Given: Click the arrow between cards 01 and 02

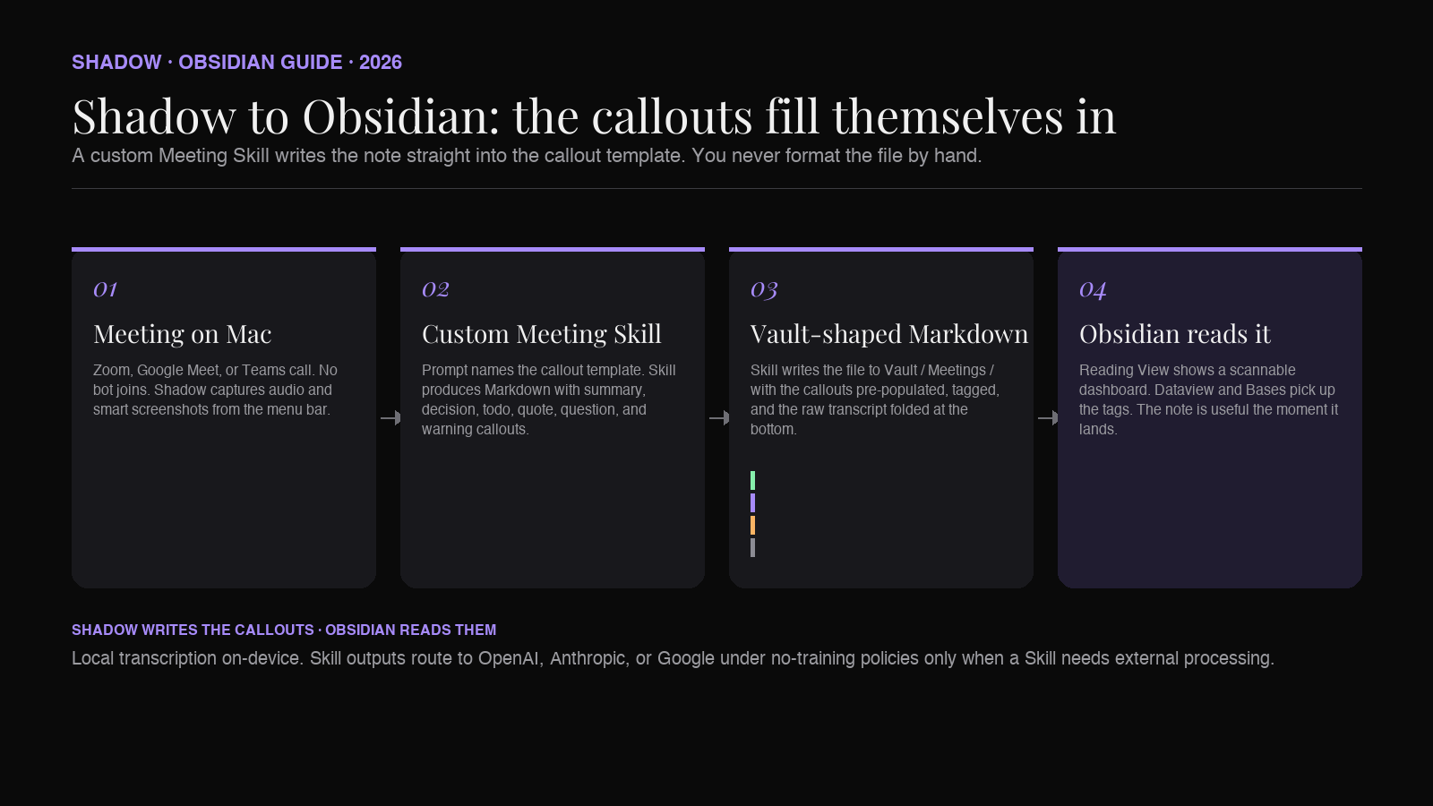Looking at the screenshot, I should pos(390,417).
